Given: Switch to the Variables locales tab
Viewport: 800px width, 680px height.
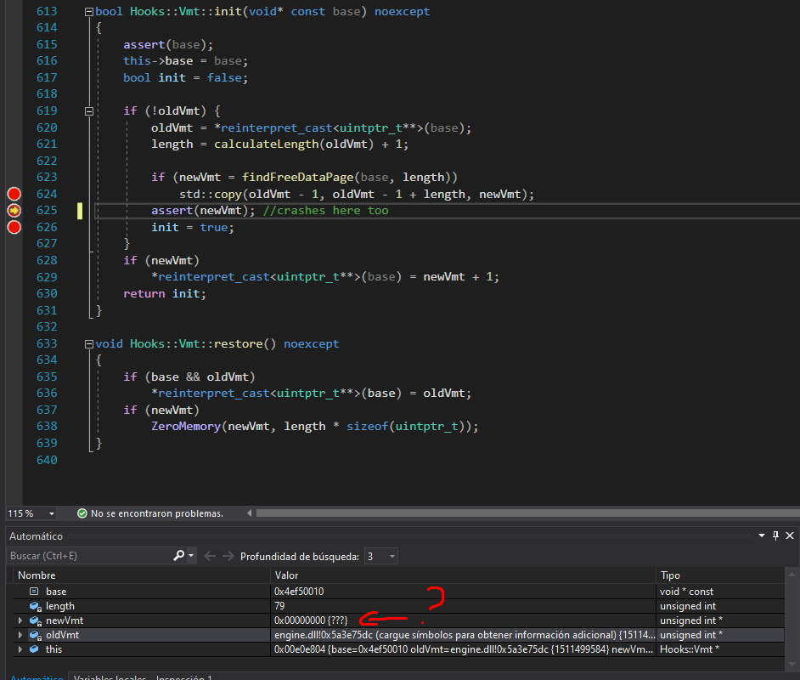Looking at the screenshot, I should point(110,677).
